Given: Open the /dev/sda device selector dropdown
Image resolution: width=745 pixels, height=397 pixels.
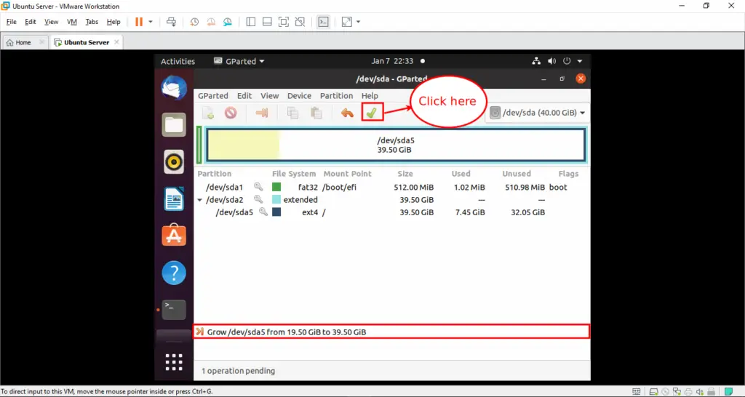Looking at the screenshot, I should tap(538, 113).
